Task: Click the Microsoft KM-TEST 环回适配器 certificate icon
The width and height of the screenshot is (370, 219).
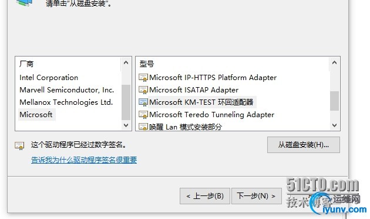Action: coord(143,102)
